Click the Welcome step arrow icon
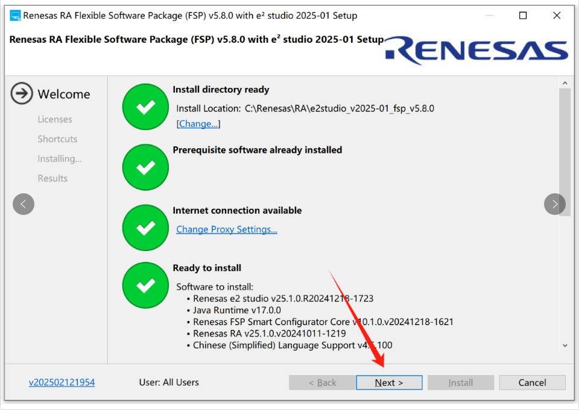 point(22,93)
